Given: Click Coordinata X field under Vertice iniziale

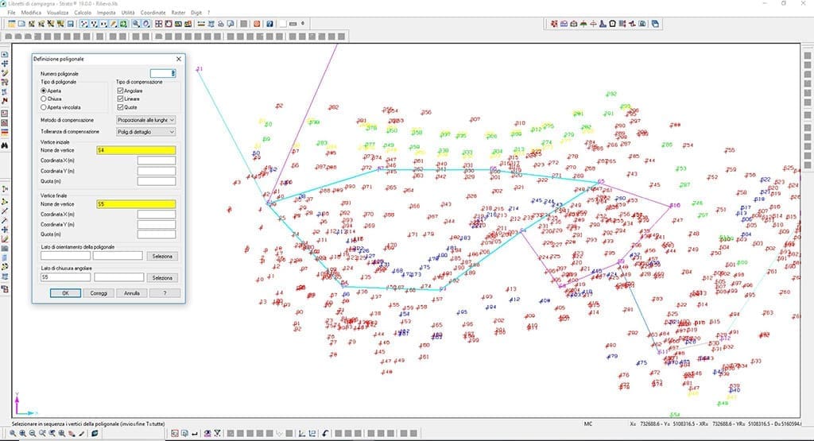Looking at the screenshot, I should 157,161.
